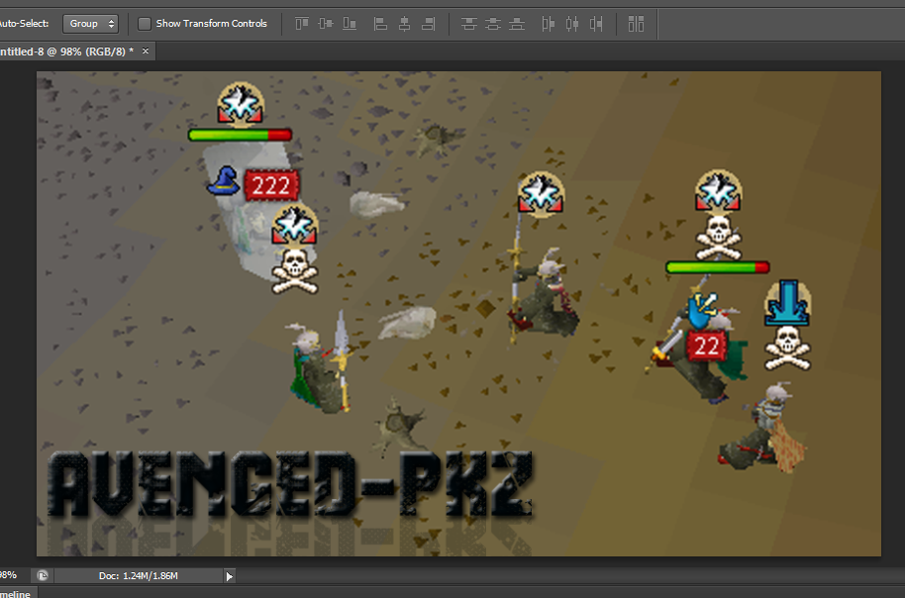Click status bar icon beside zoom percentage
905x598 pixels.
tap(43, 575)
